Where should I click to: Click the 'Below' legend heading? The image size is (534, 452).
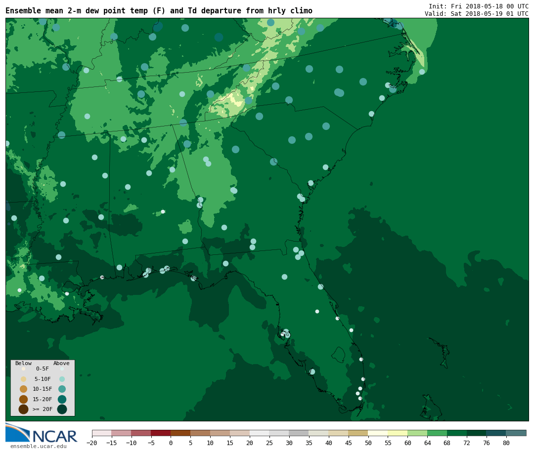point(24,363)
